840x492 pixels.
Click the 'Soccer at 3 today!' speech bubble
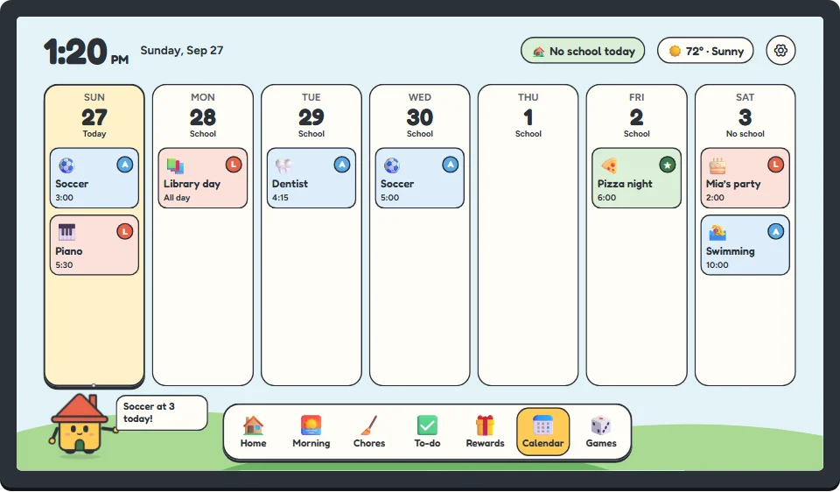click(x=162, y=412)
